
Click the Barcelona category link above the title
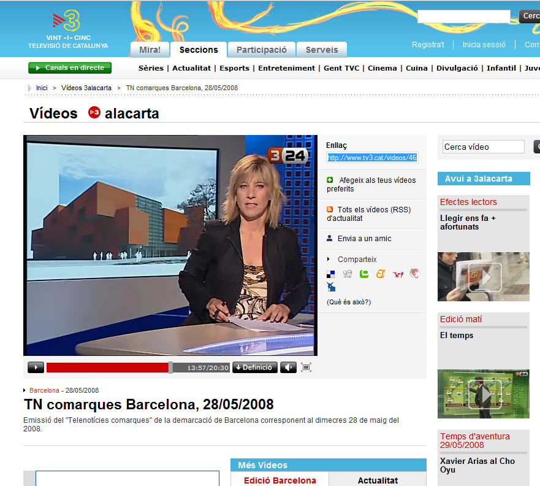pyautogui.click(x=44, y=390)
